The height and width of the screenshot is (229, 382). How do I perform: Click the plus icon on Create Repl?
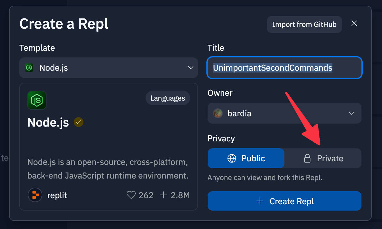pos(260,201)
